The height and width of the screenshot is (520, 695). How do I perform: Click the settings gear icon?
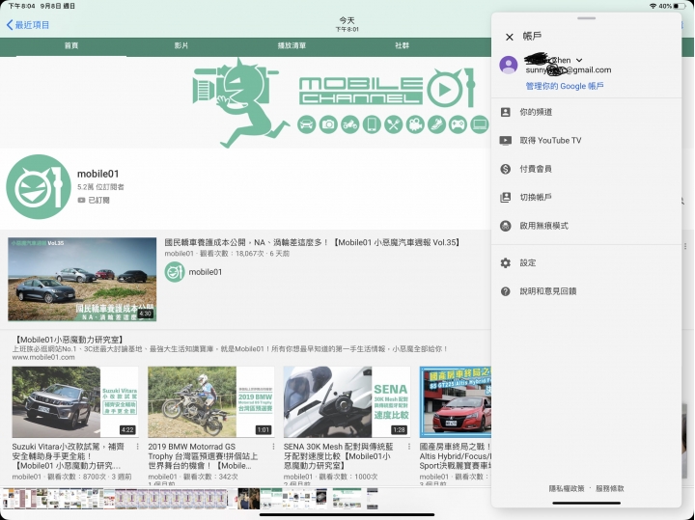505,262
